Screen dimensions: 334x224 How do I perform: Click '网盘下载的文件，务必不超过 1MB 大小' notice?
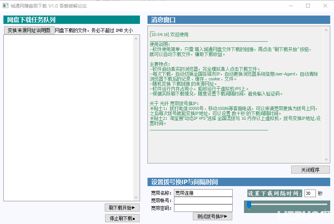pos(94,31)
